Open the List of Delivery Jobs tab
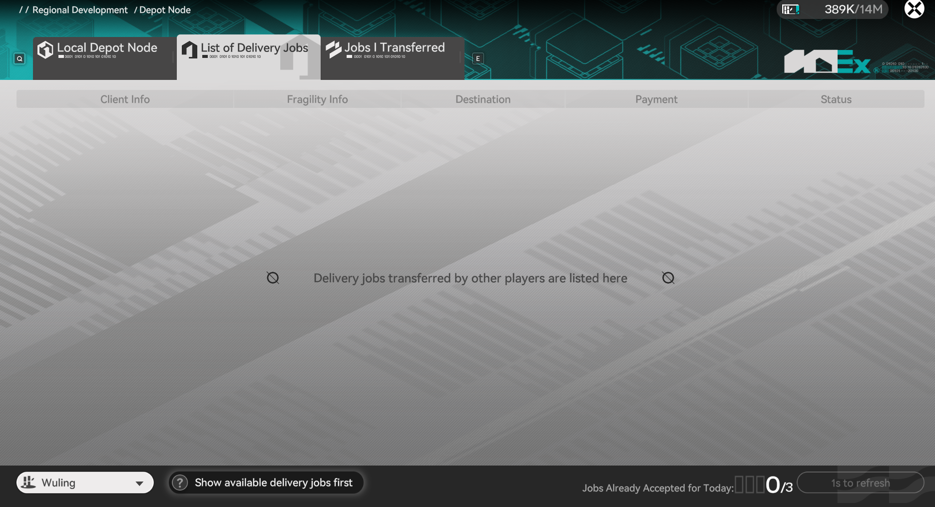The image size is (935, 507). (249, 57)
